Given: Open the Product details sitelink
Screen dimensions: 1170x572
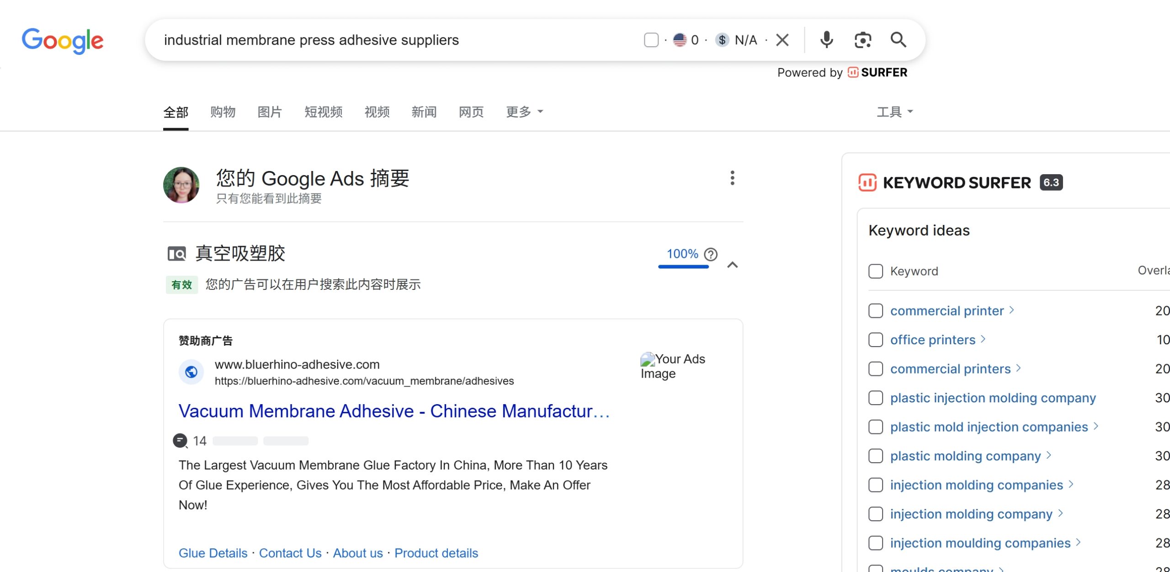Looking at the screenshot, I should click(x=436, y=553).
